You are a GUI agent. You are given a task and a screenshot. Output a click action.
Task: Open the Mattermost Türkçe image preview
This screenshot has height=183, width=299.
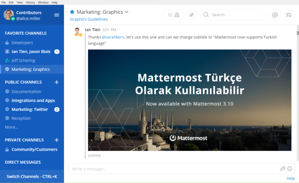click(x=190, y=100)
